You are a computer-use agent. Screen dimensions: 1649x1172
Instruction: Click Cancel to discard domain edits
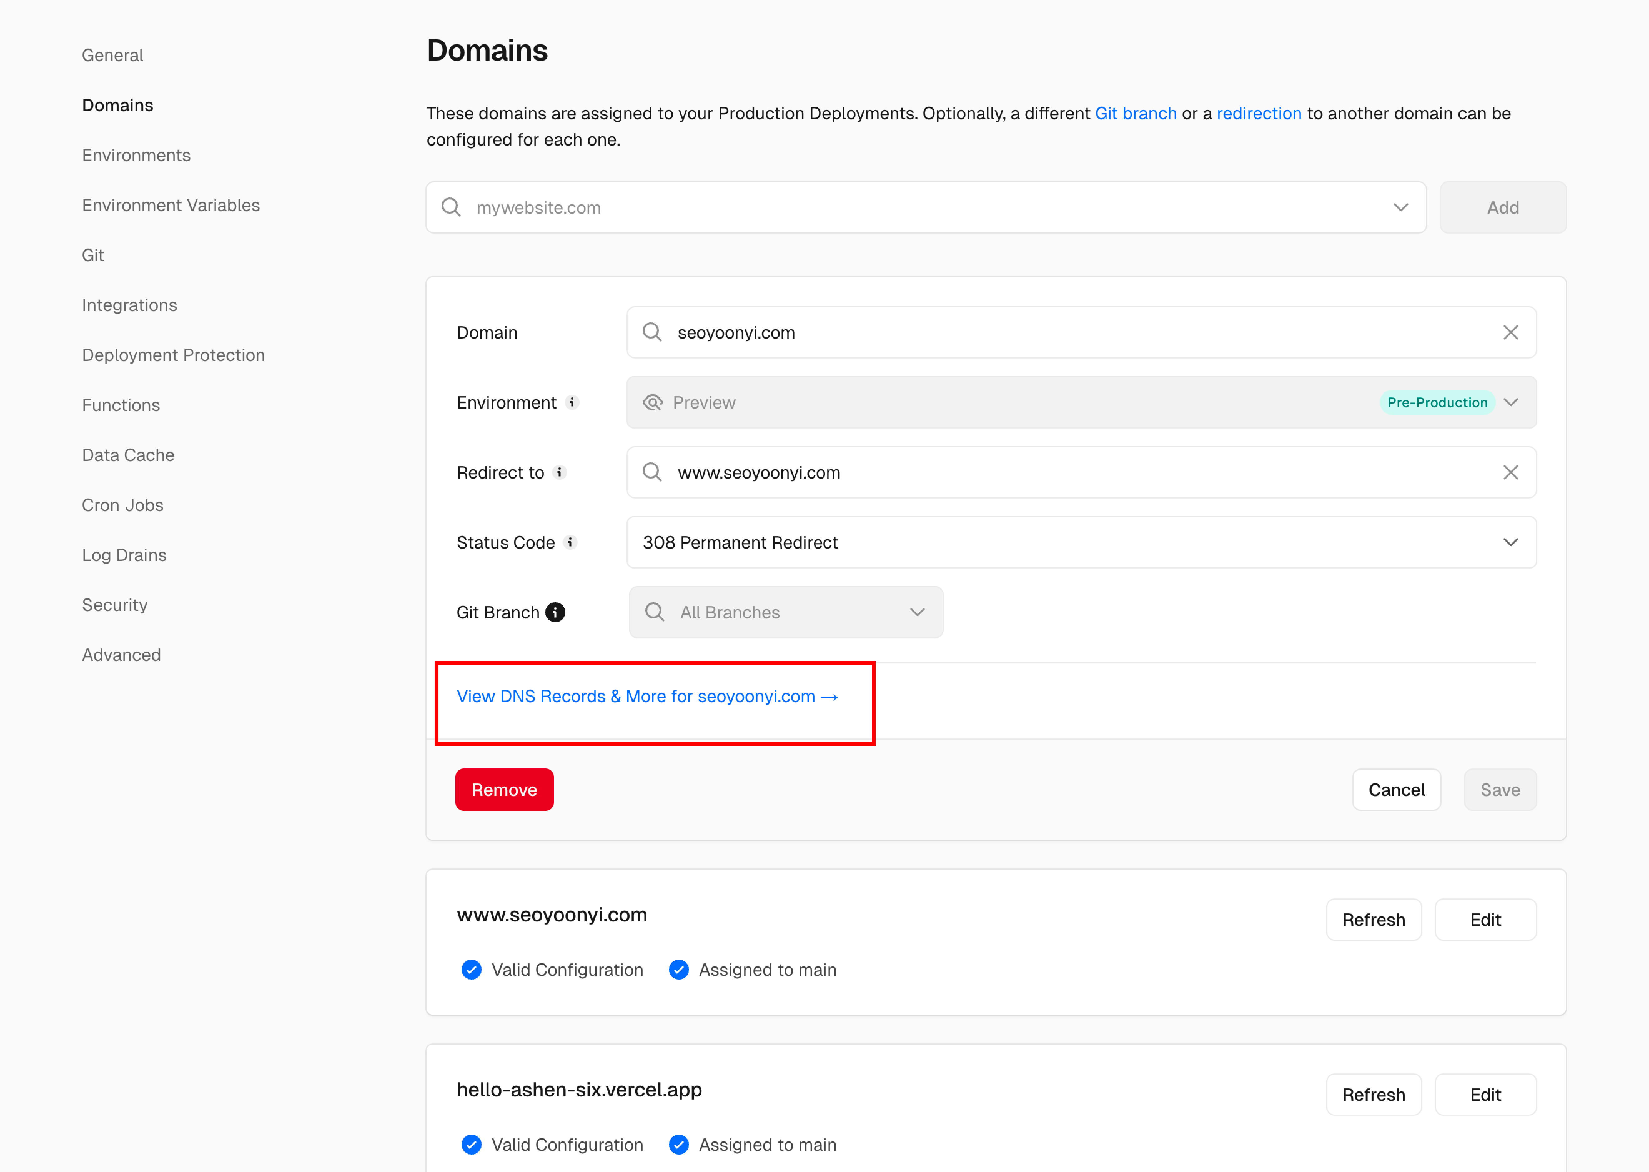pyautogui.click(x=1397, y=790)
